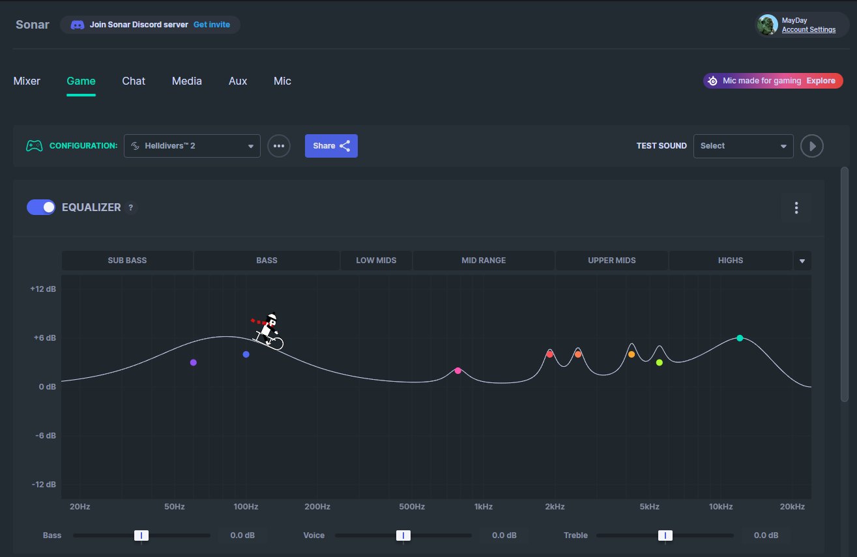Expand the frequency band labels arrow
Screen dimensions: 857x557
tap(802, 261)
